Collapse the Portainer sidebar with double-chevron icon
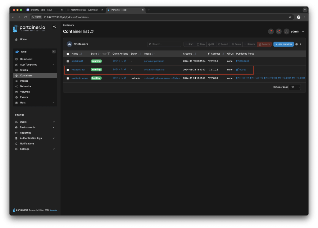The width and height of the screenshot is (318, 228). tap(54, 27)
